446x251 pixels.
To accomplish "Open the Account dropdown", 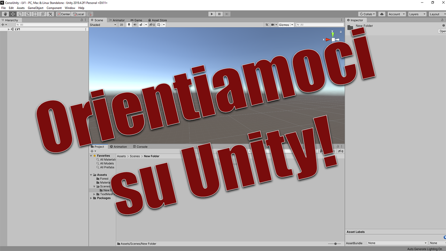I will [397, 14].
